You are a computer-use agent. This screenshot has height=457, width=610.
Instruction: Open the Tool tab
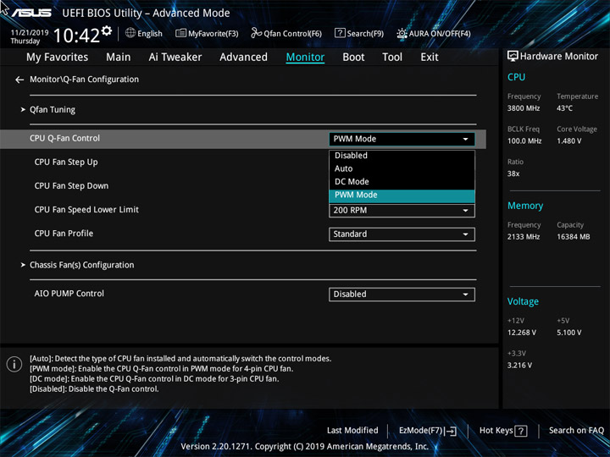tap(392, 58)
